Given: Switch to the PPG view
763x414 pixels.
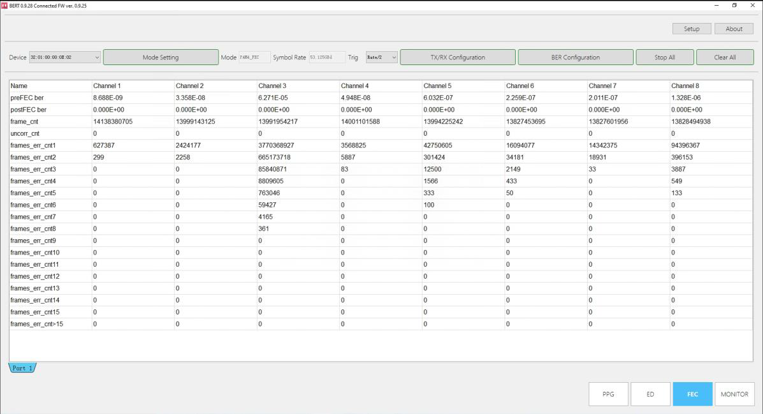Looking at the screenshot, I should pyautogui.click(x=608, y=394).
